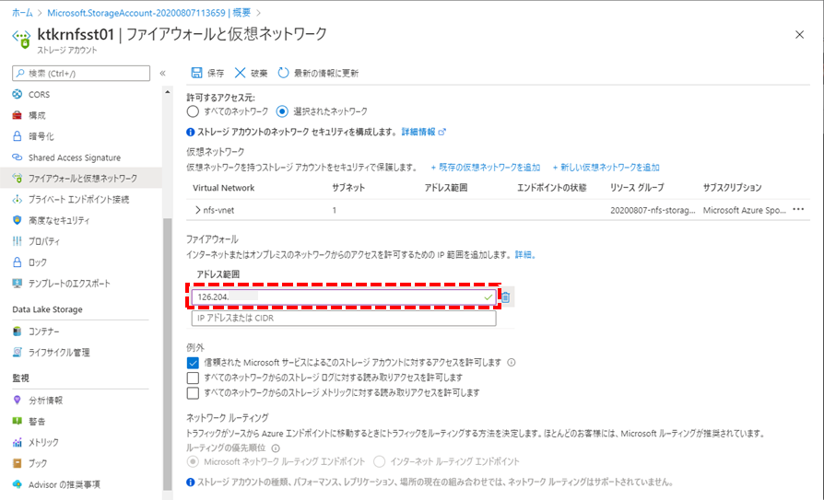Click the エンドポイントの状態 column header
This screenshot has height=500, width=824.
point(552,188)
